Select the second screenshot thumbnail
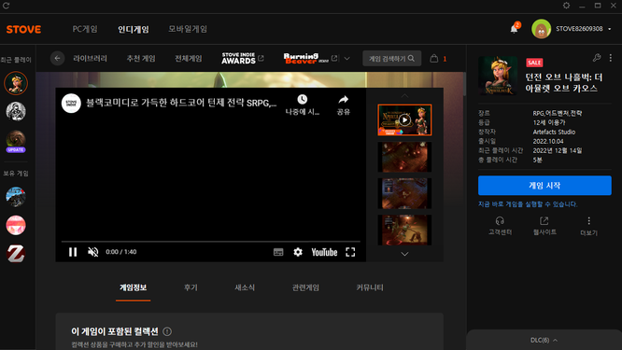Screen dimensions: 622x350 [x=404, y=157]
